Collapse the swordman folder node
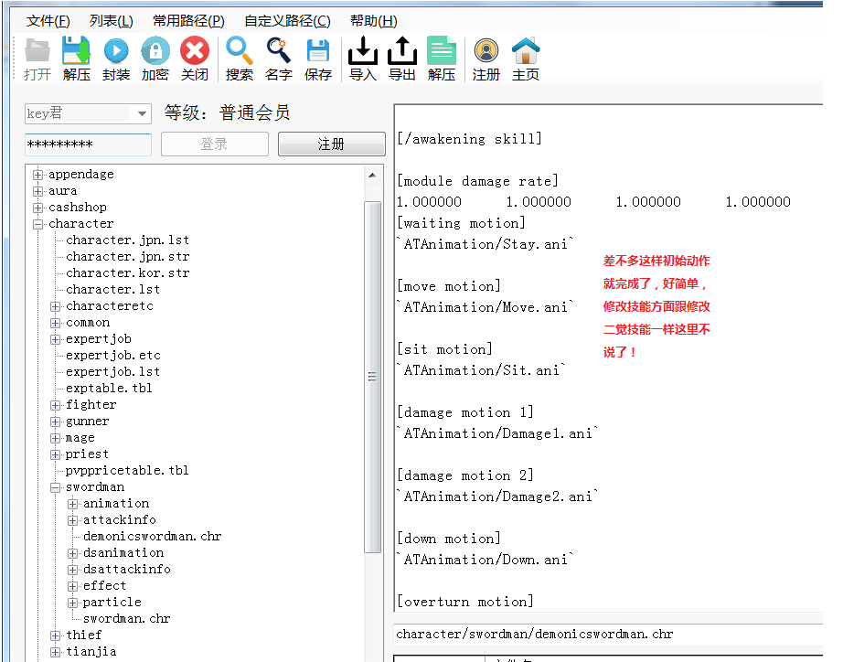This screenshot has width=843, height=662. click(x=56, y=487)
